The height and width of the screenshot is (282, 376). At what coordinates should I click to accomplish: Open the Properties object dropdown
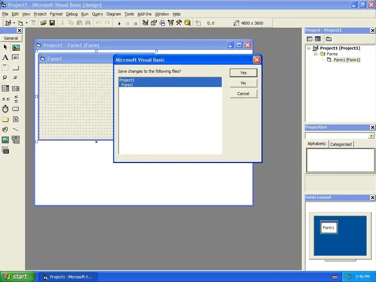371,136
